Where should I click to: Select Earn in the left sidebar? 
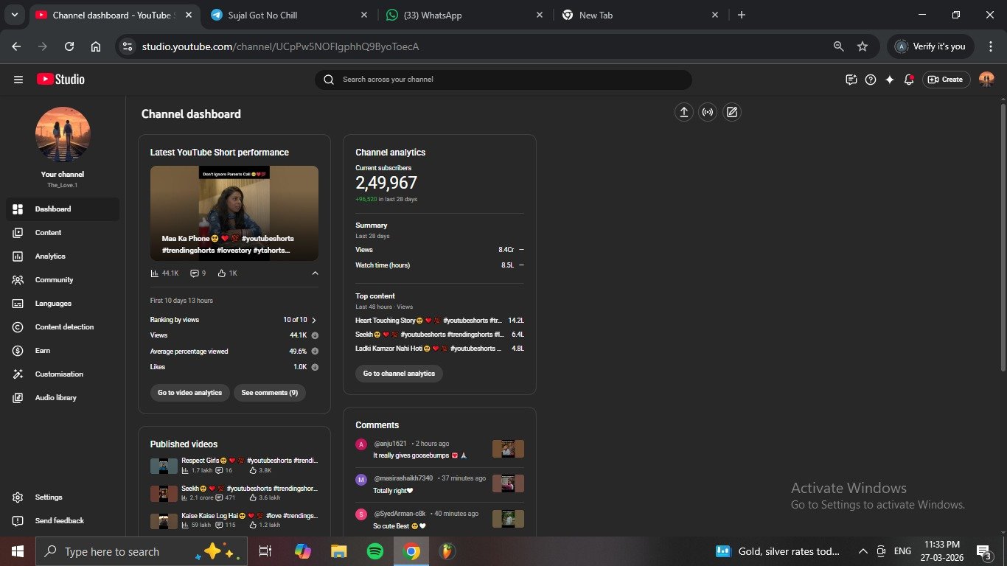coord(43,351)
